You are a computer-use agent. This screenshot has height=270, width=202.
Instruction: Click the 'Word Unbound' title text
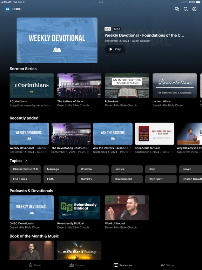115,223
